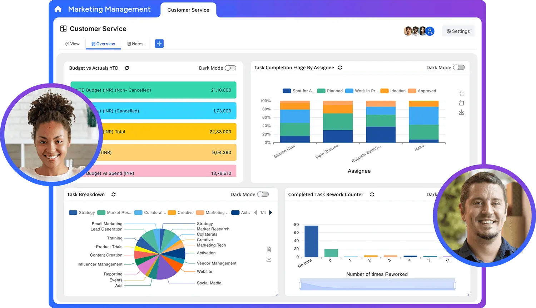Toggle Dark Mode on Task Completion chart
This screenshot has width=536, height=308.
[x=458, y=67]
